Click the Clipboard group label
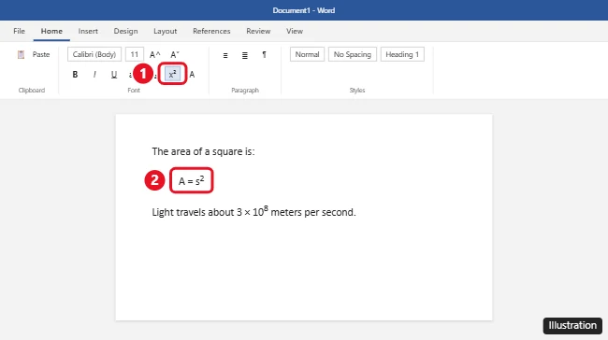 pyautogui.click(x=32, y=91)
